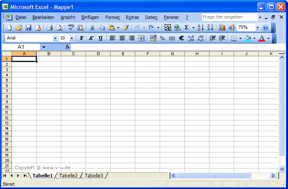Viewport: 288px width, 189px height.
Task: Cut the selection with the scissors icon
Action: pyautogui.click(x=92, y=28)
